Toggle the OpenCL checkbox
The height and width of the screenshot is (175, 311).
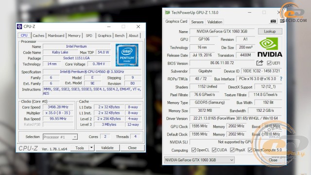click(x=193, y=150)
